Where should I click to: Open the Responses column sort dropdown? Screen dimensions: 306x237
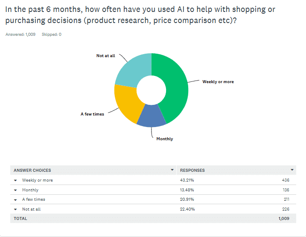tap(292, 170)
